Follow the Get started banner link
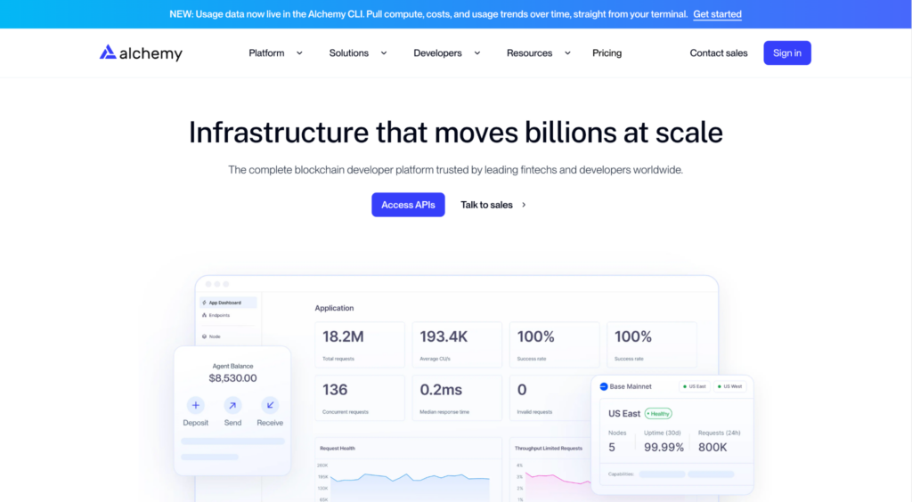912x502 pixels. [717, 14]
